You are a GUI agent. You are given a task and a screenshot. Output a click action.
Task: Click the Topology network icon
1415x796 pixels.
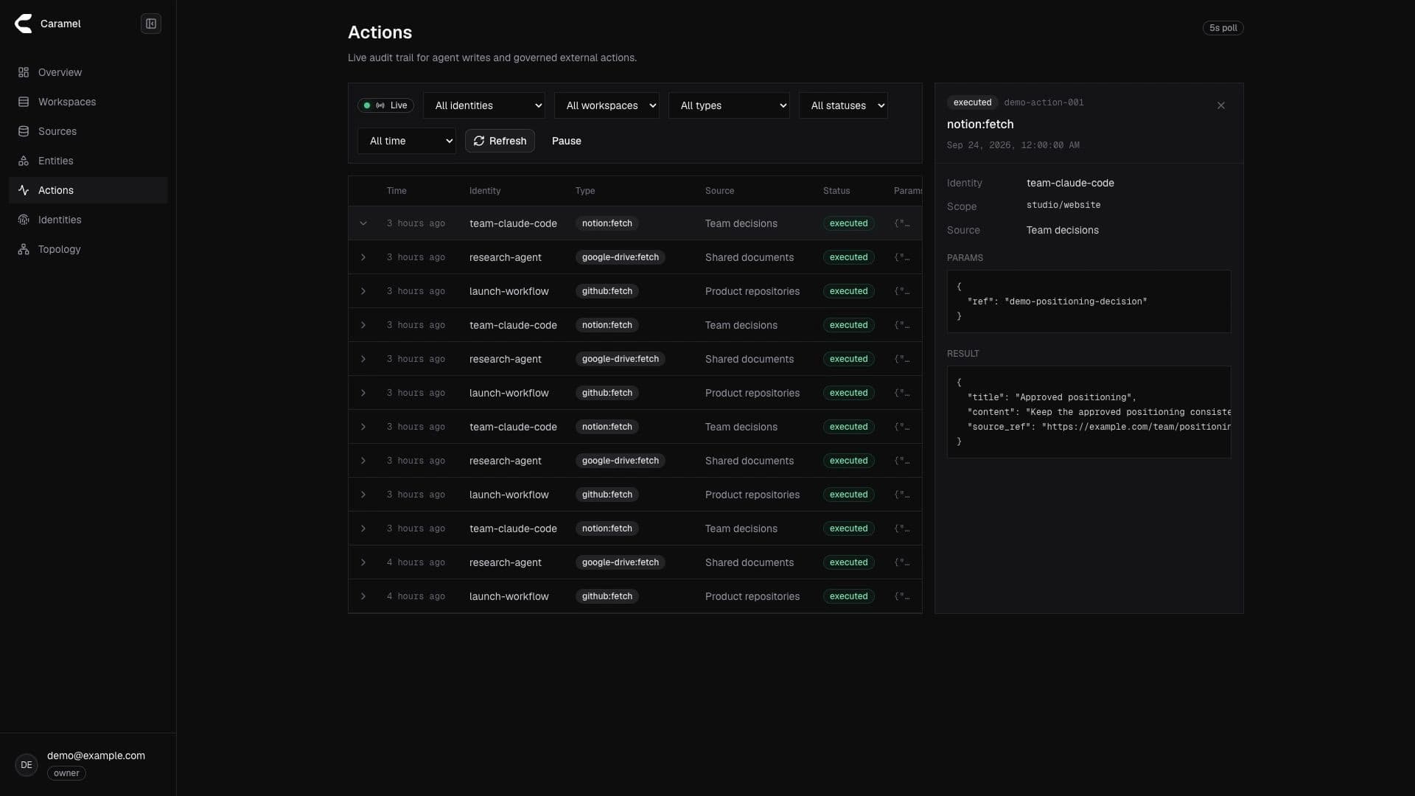(24, 249)
